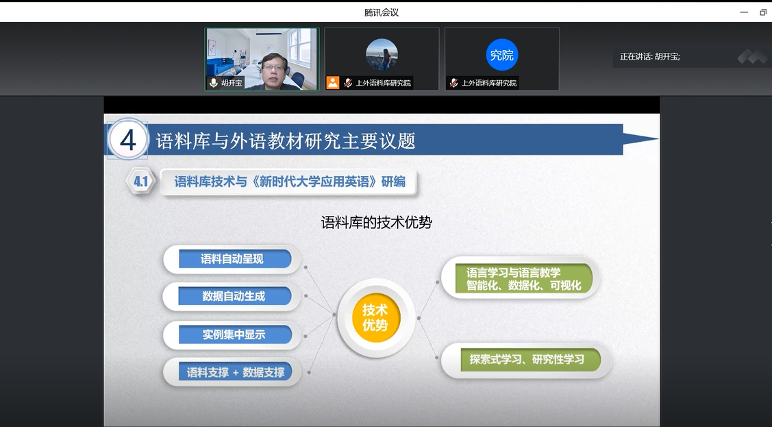
Task: Click the blue 究院 circular avatar
Action: tap(502, 55)
